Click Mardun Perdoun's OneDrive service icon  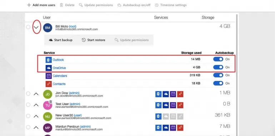[x=166, y=127]
